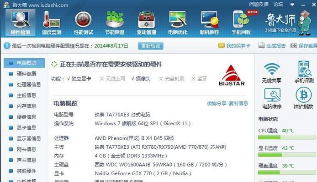Click the 摄像头 feature indicator

click(141, 79)
